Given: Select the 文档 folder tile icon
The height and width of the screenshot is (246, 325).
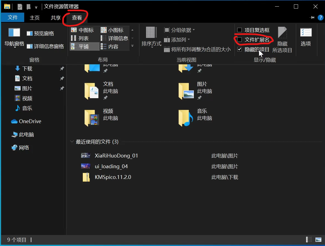Looking at the screenshot, I should click(x=91, y=91).
